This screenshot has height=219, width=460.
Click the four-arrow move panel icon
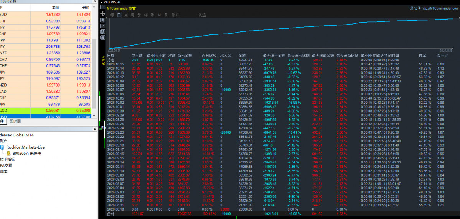[103, 14]
